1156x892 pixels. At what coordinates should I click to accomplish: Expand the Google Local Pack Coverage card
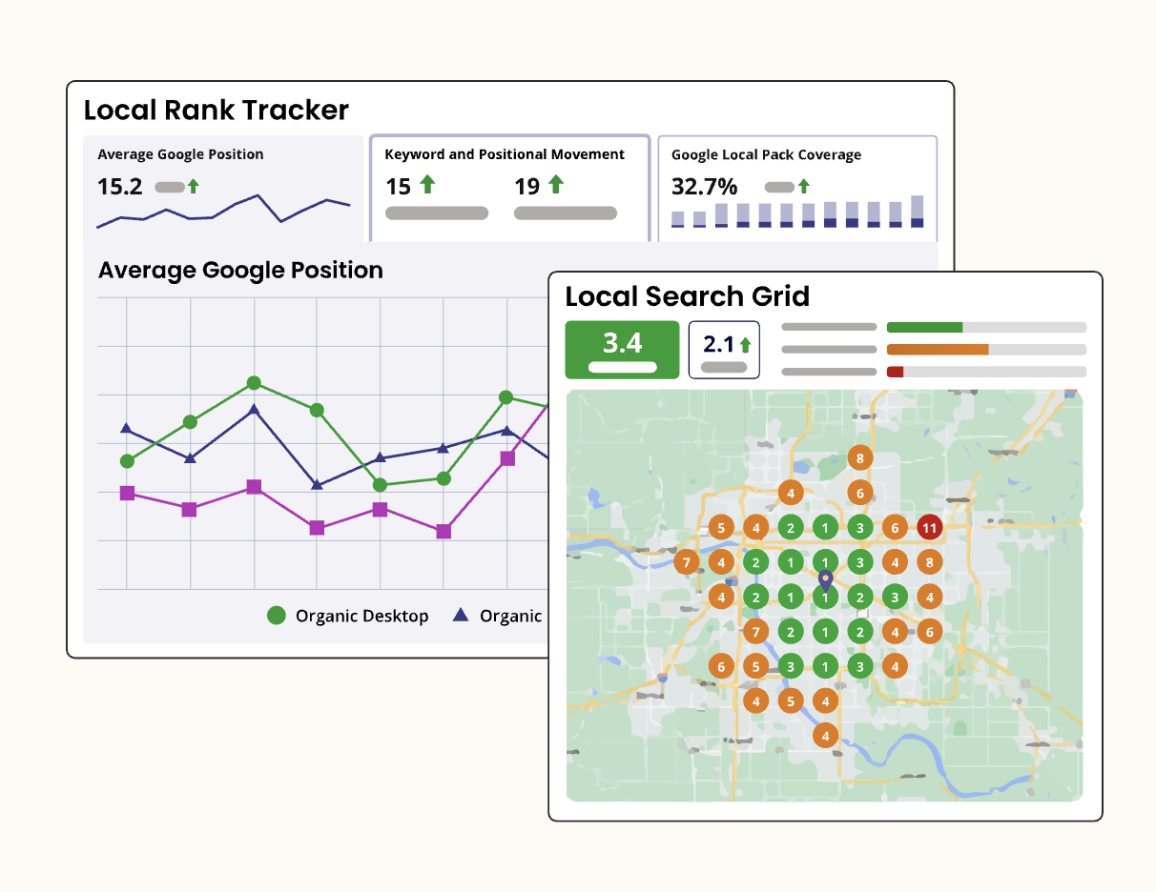pyautogui.click(x=798, y=186)
